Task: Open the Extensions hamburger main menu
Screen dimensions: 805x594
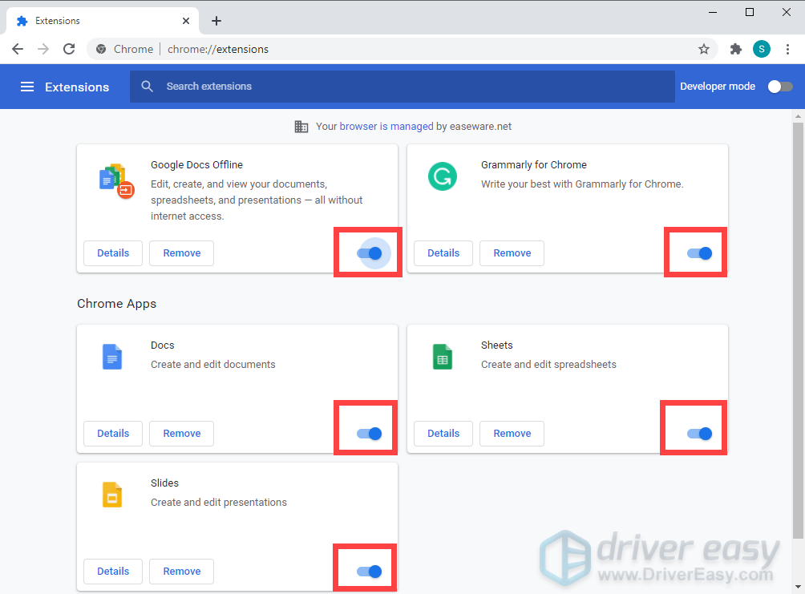Action: coord(27,87)
